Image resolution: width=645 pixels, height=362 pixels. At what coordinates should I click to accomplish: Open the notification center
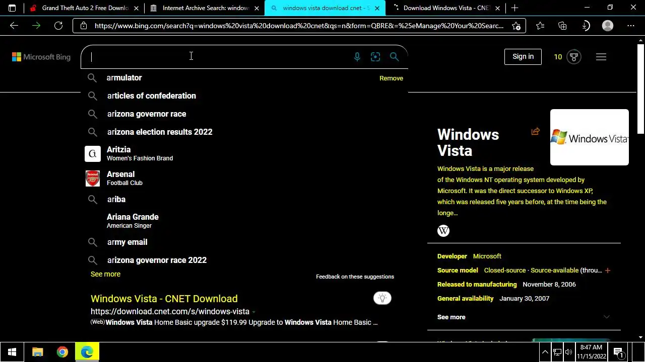618,352
